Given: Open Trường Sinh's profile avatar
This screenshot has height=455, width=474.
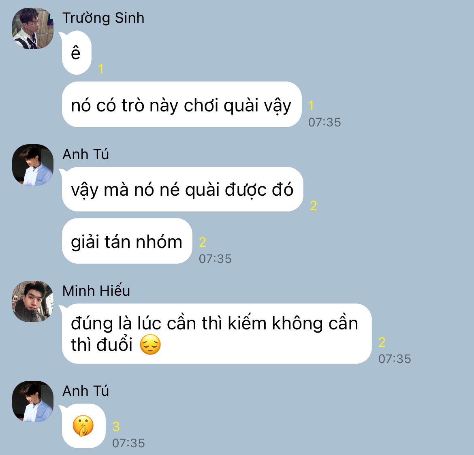Looking at the screenshot, I should click(x=33, y=28).
